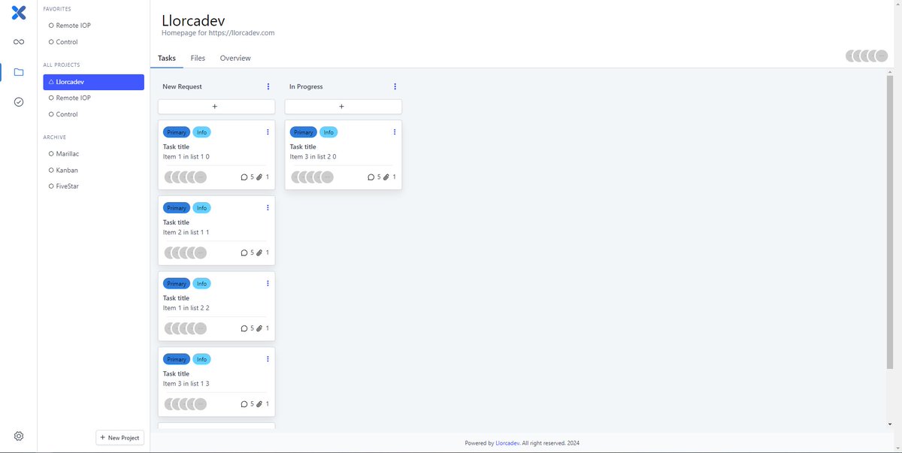Open the checkmark circle tasks icon

pos(19,102)
